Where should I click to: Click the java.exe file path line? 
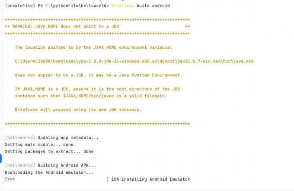pos(134,61)
